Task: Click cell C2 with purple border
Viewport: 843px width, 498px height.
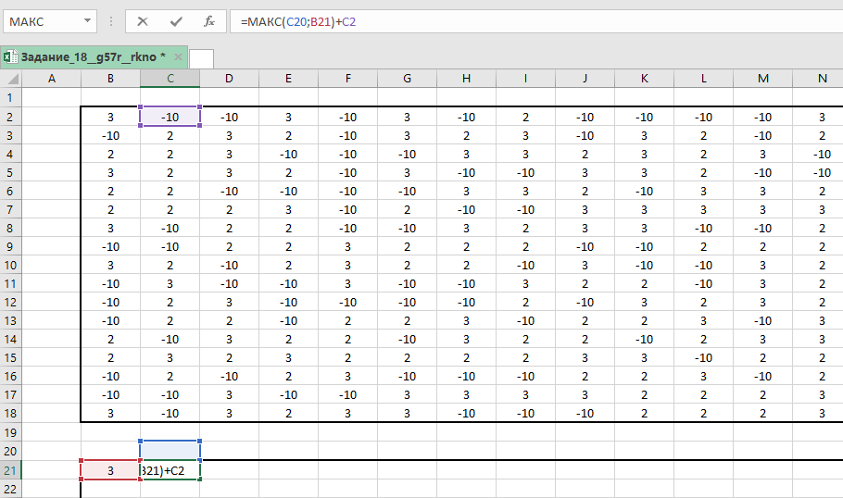Action: (x=170, y=117)
